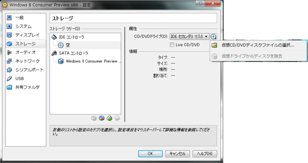Click the OK button
The height and width of the screenshot is (163, 308).
tap(150, 154)
